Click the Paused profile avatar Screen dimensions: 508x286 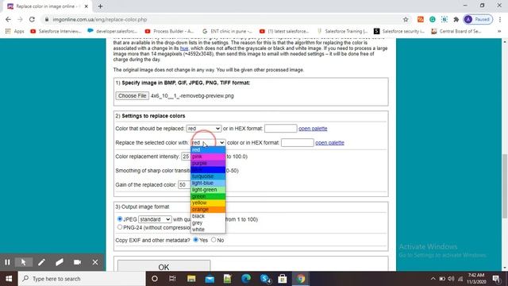(478, 19)
